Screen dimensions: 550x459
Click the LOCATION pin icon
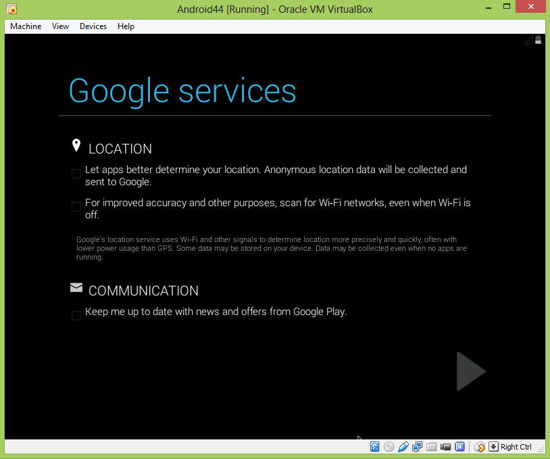pyautogui.click(x=76, y=145)
